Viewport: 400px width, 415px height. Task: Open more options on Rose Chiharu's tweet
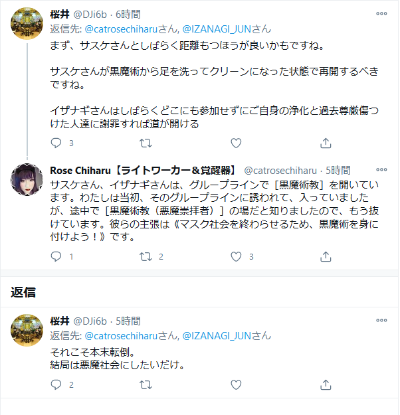(x=381, y=170)
